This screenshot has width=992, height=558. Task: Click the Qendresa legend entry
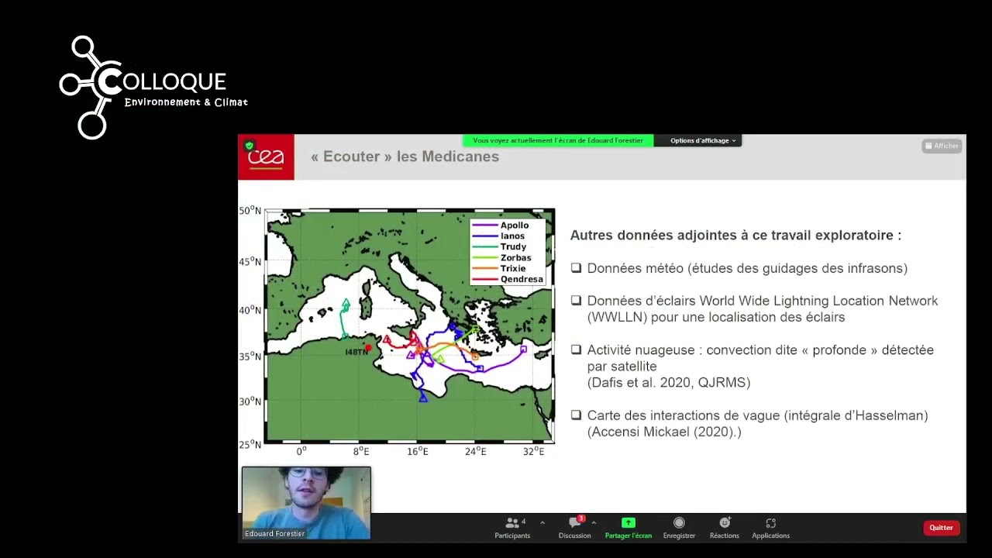pos(508,280)
